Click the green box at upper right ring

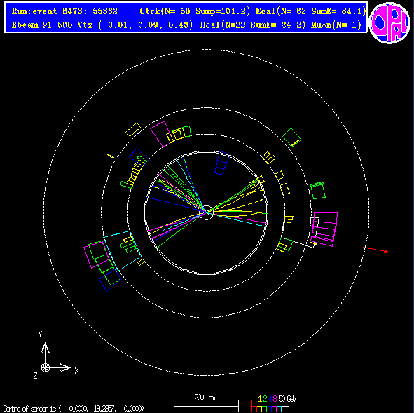pos(292,137)
